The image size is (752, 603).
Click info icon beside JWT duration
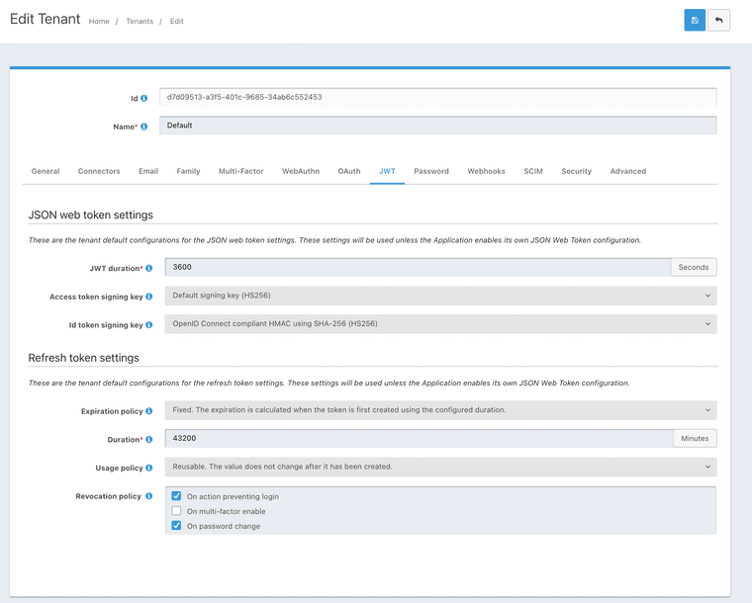(149, 268)
